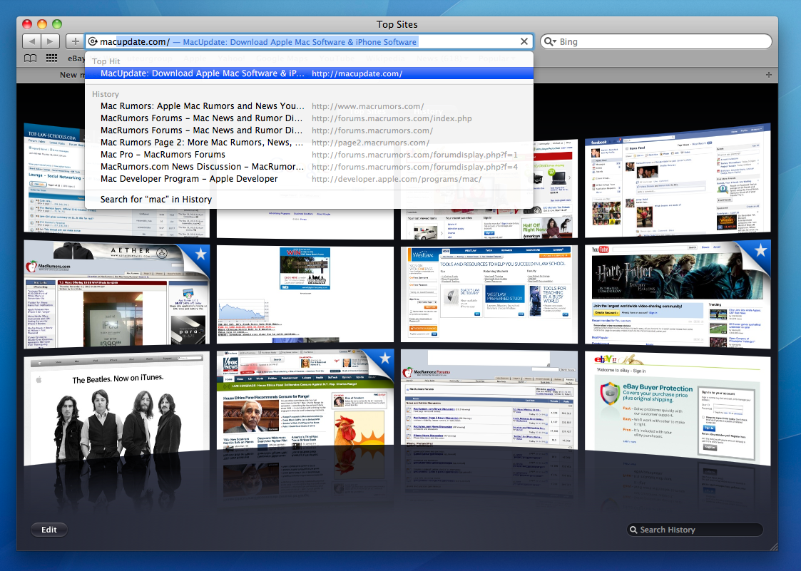This screenshot has width=801, height=571.
Task: Click the macupdate.com address field
Action: click(309, 41)
